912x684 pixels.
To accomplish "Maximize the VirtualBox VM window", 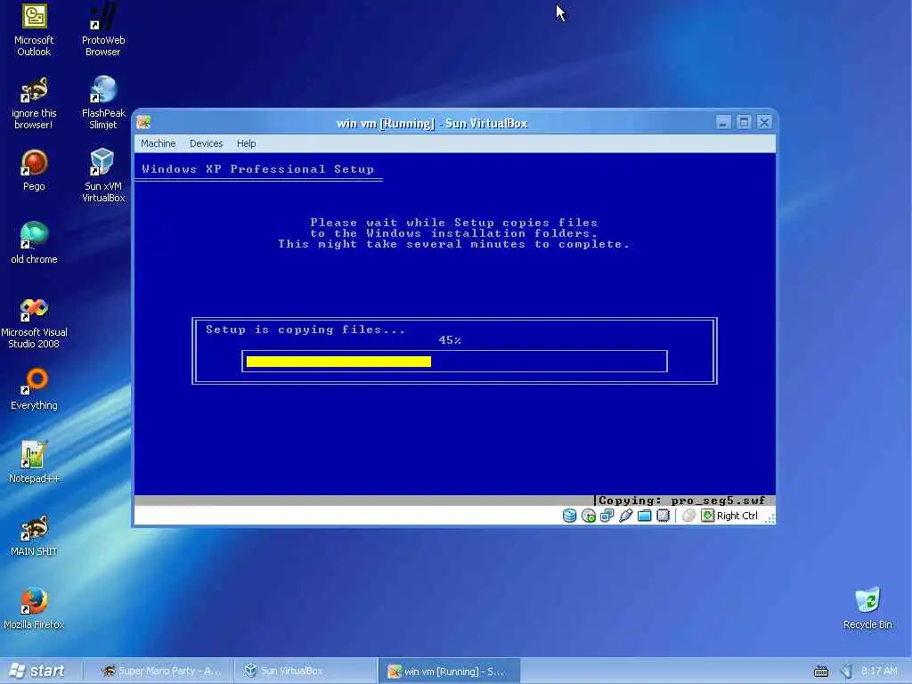I will pyautogui.click(x=744, y=122).
